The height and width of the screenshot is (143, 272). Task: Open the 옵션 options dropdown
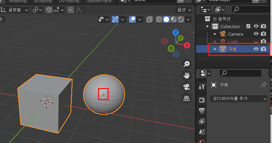[x=183, y=10]
